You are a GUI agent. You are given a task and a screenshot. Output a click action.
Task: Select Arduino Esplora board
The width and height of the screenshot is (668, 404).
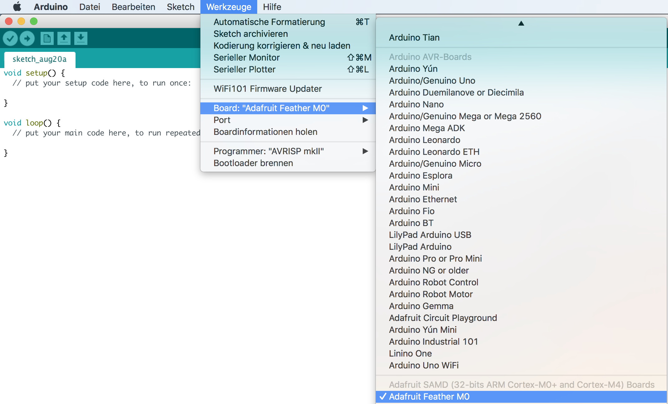point(521,175)
